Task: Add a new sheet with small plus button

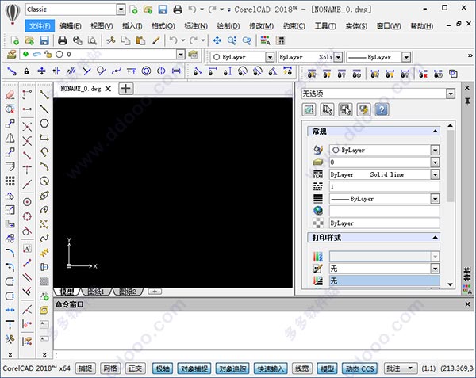Action: pyautogui.click(x=155, y=292)
